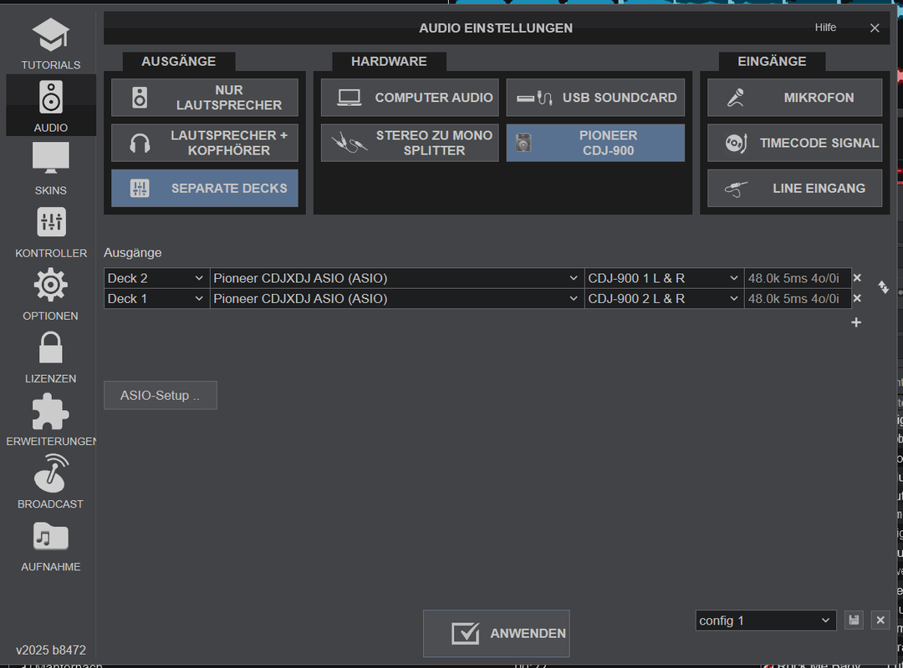Open the second row's Pioneer CDJXDJ ASIO device dropdown
The width and height of the screenshot is (903, 668).
pos(397,299)
